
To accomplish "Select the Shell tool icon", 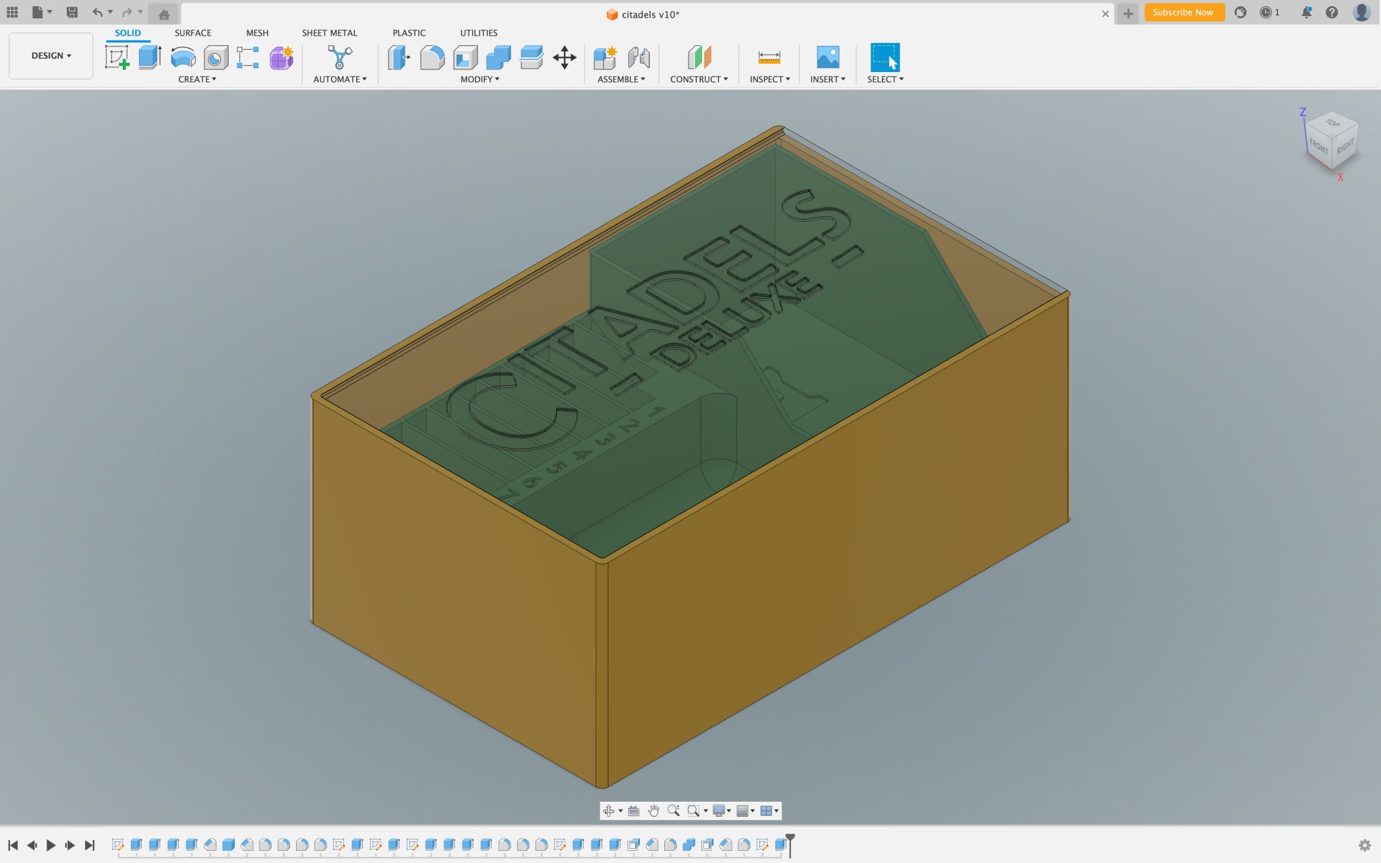I will click(x=465, y=57).
